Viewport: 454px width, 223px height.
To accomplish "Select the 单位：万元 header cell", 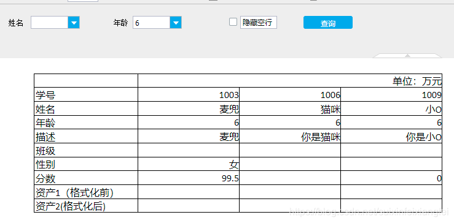I will pos(290,81).
